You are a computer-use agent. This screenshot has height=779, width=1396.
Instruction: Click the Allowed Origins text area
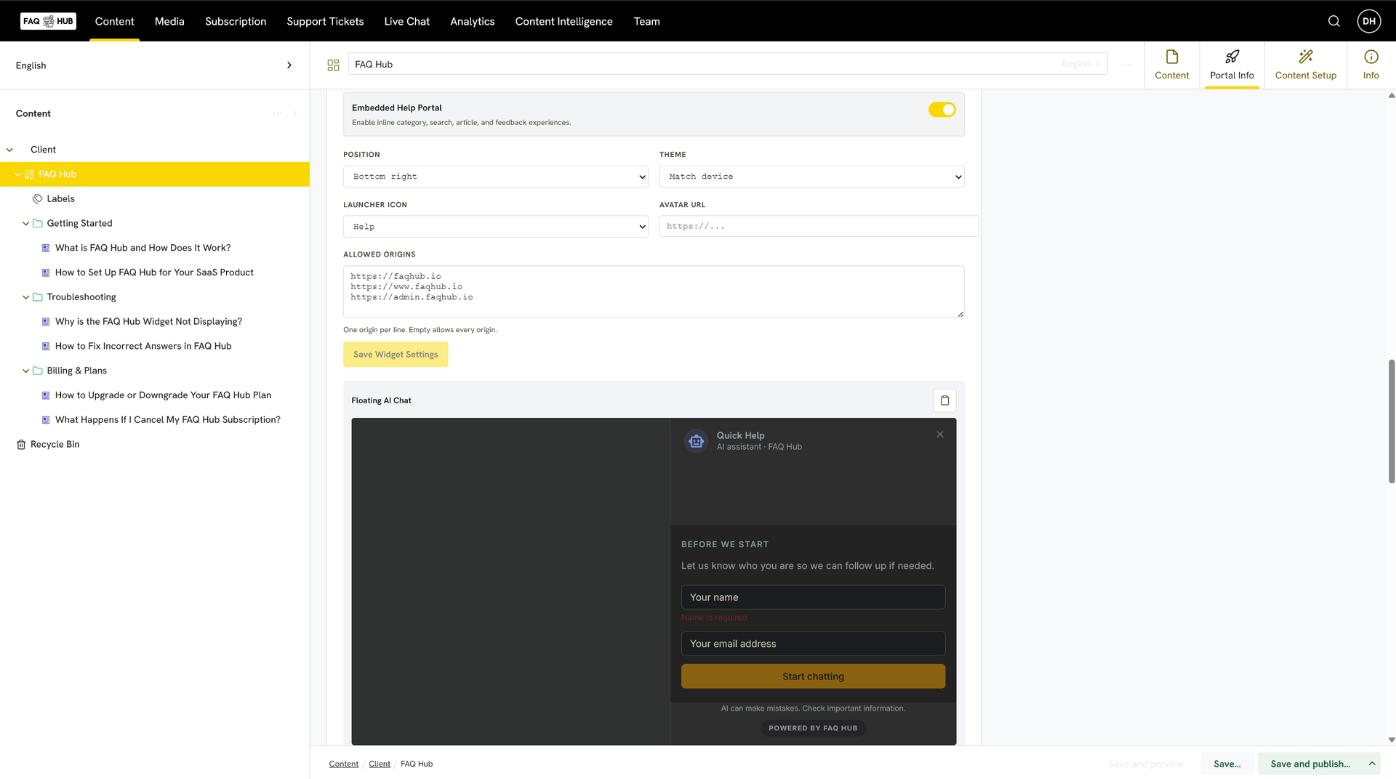[x=654, y=291]
